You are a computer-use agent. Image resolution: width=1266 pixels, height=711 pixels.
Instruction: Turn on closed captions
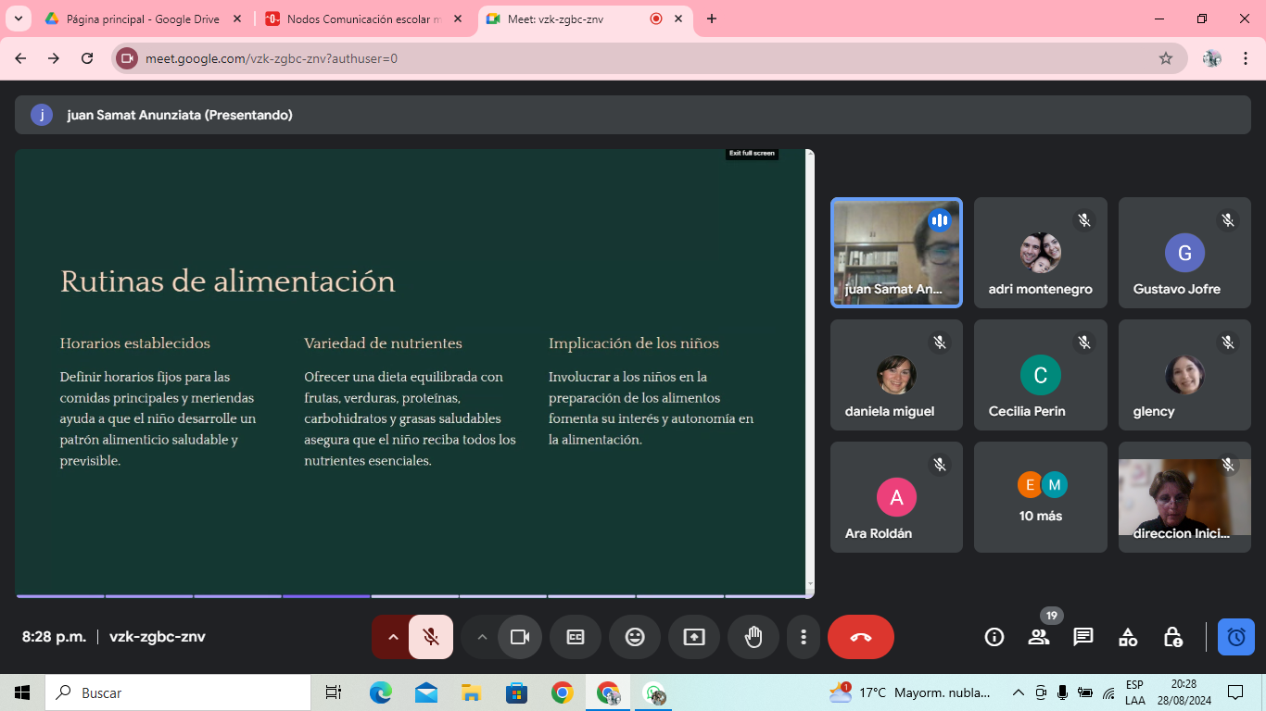point(576,637)
